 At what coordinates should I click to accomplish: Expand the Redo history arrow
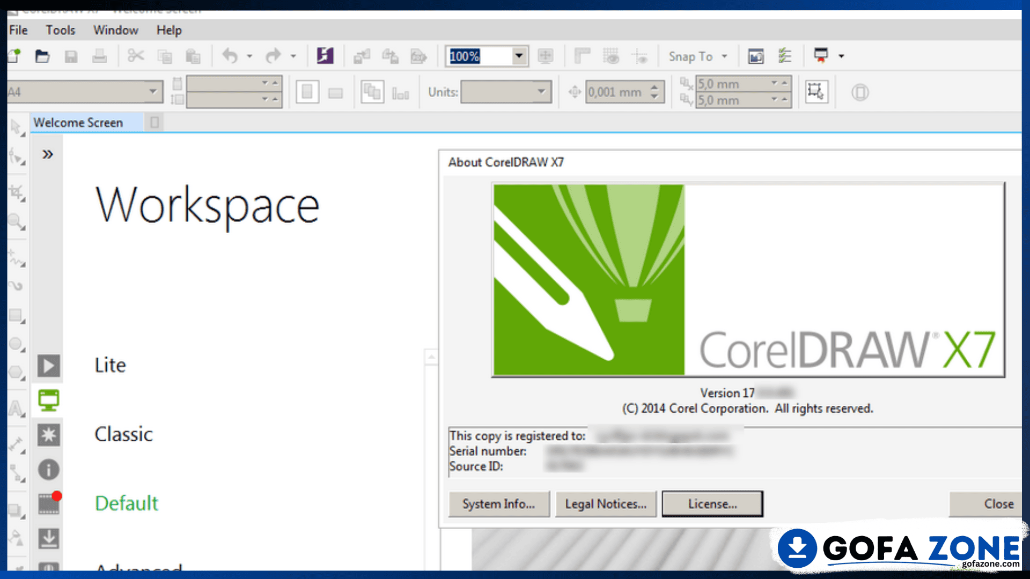pos(293,56)
